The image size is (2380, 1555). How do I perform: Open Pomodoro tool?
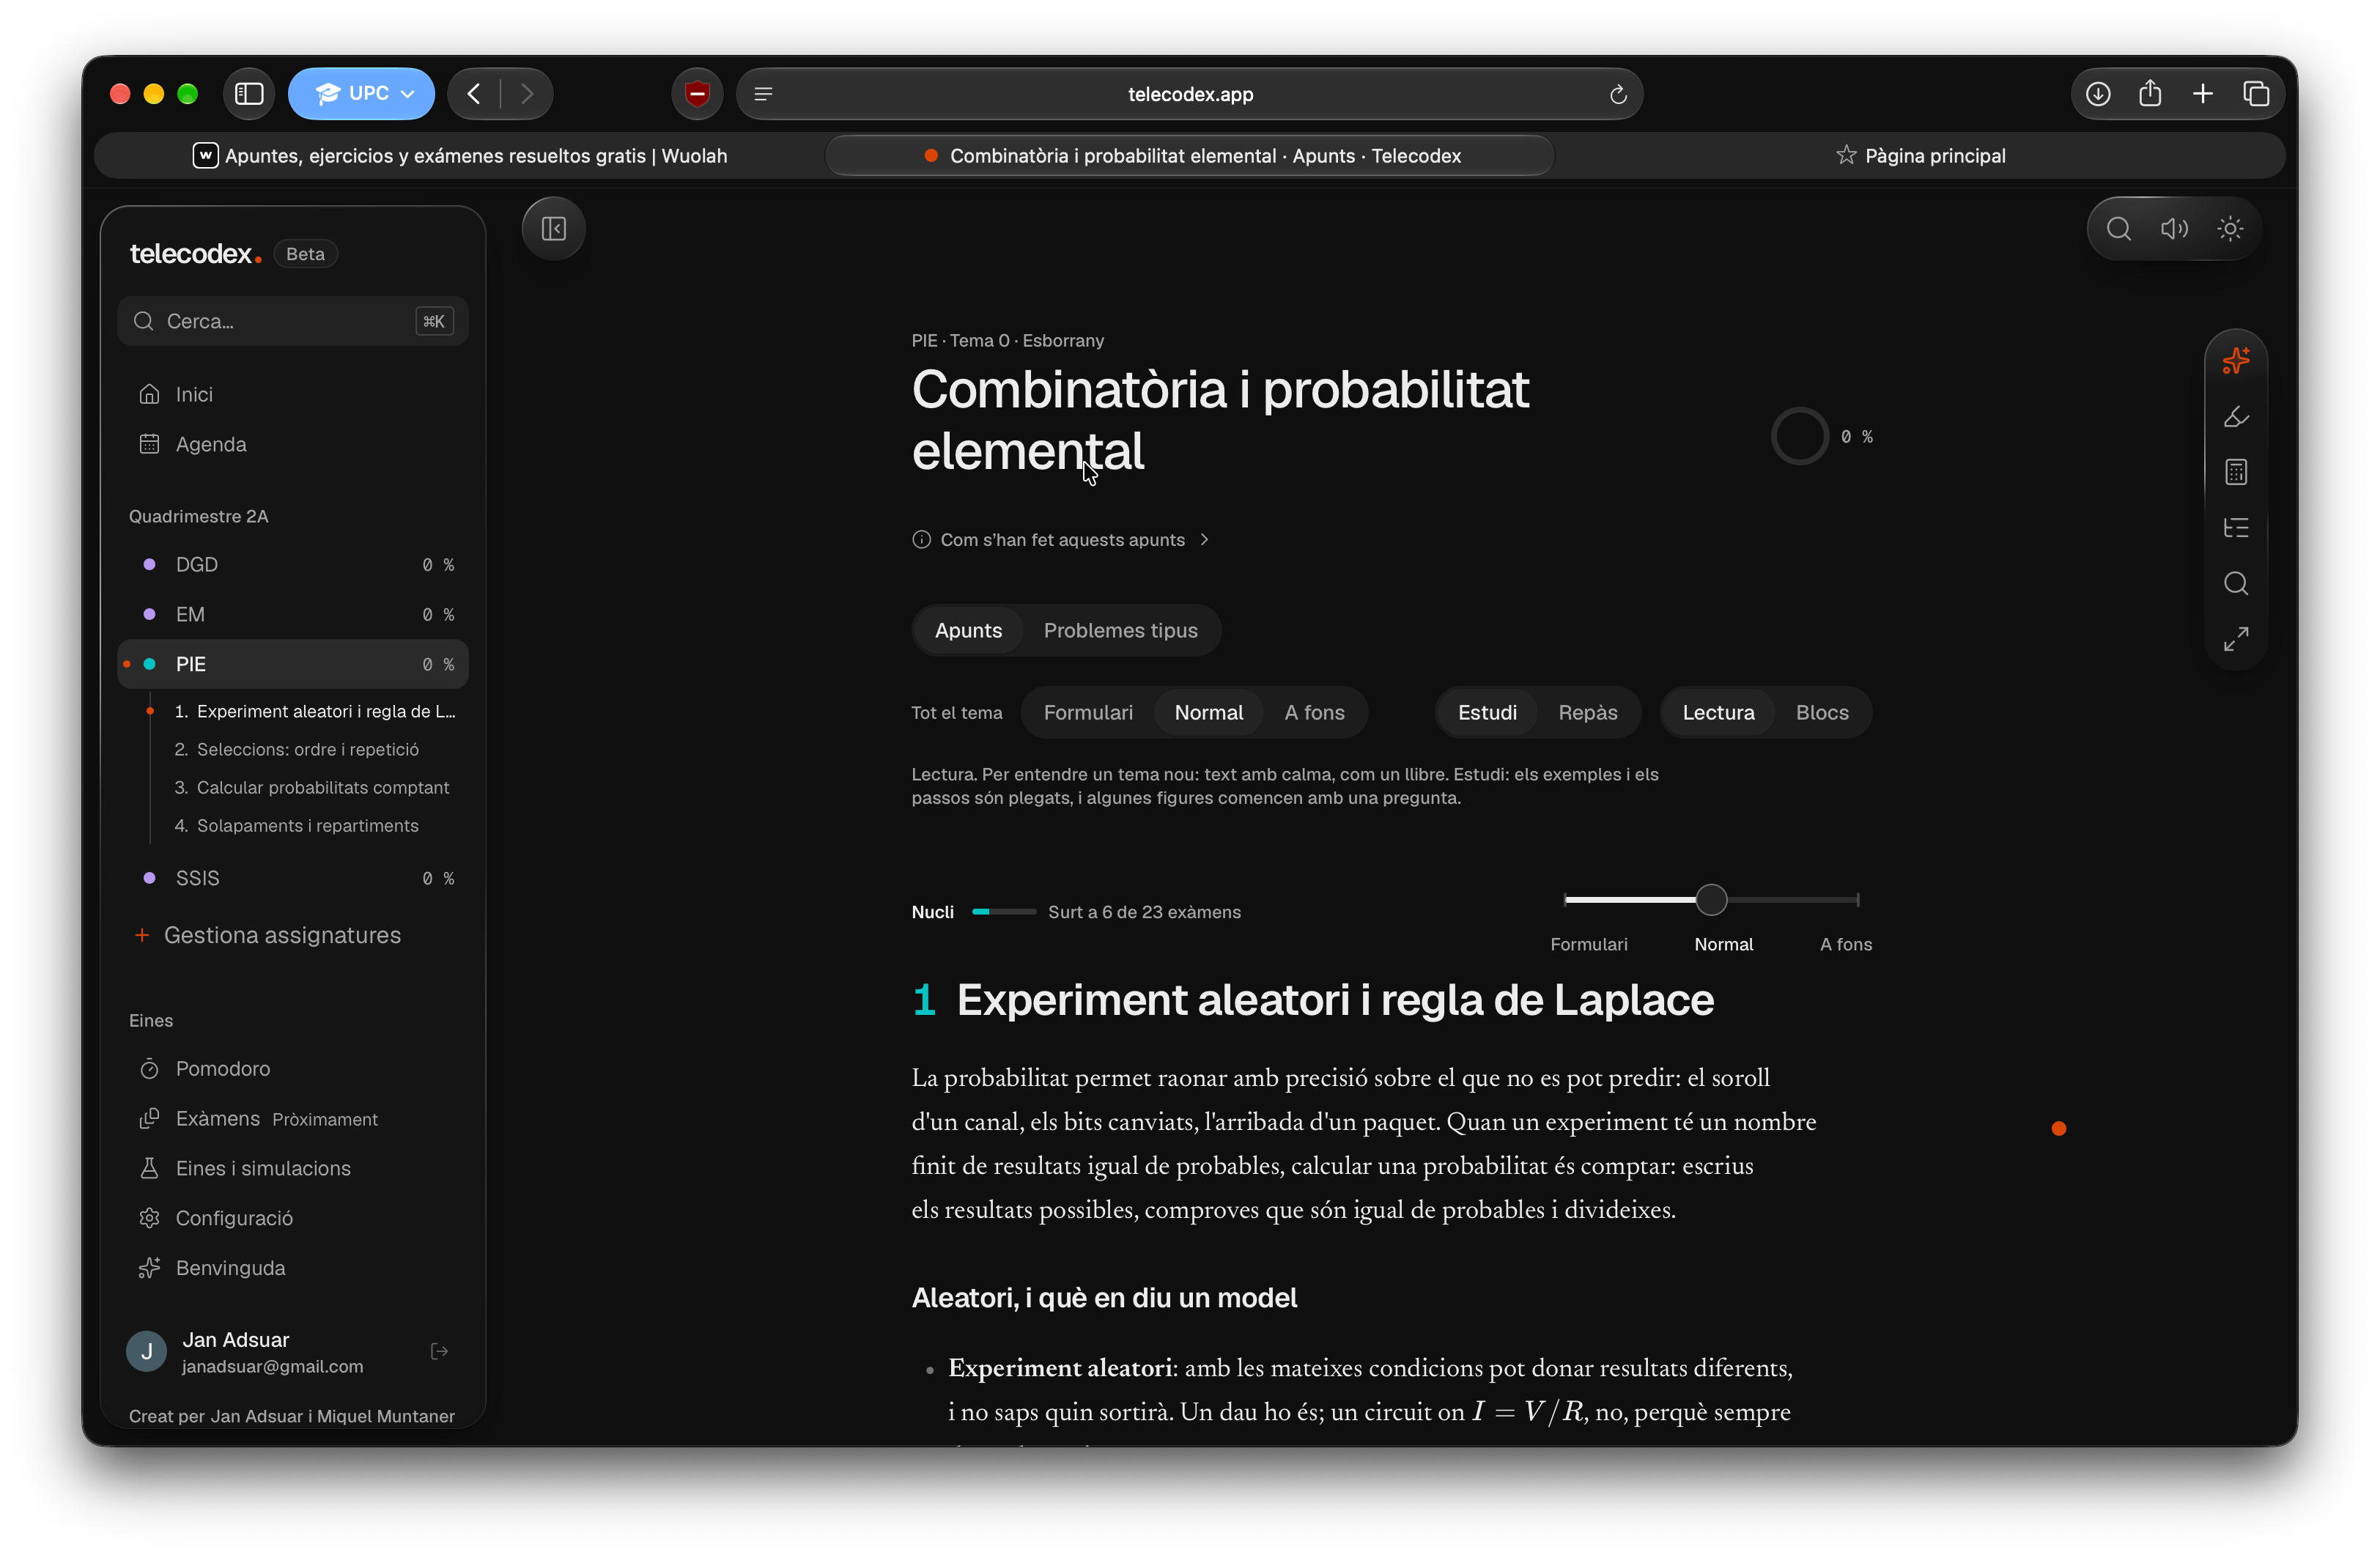click(293, 1069)
